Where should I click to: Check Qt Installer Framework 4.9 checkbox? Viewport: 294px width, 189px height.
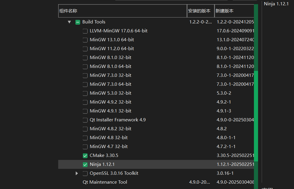tap(85, 120)
